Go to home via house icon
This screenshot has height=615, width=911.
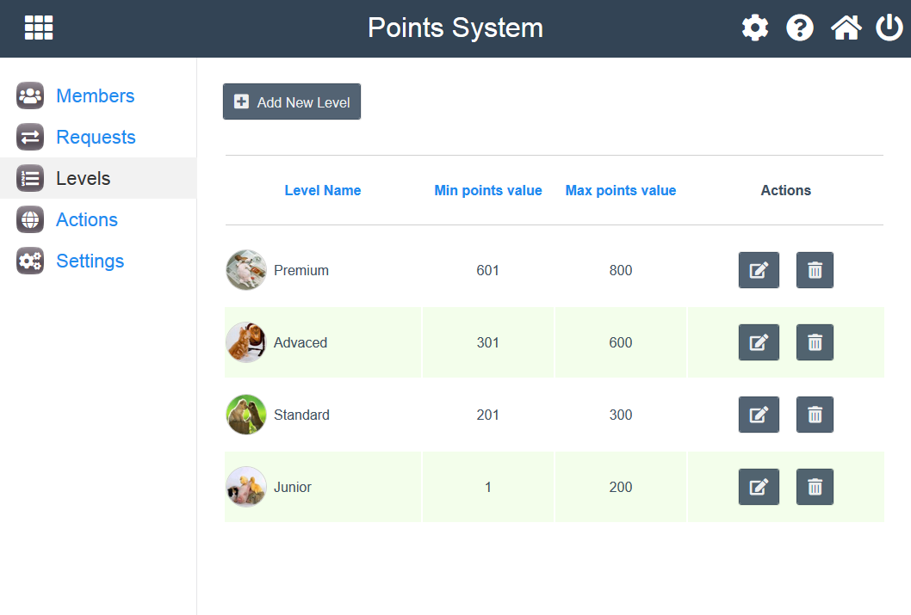[x=846, y=28]
